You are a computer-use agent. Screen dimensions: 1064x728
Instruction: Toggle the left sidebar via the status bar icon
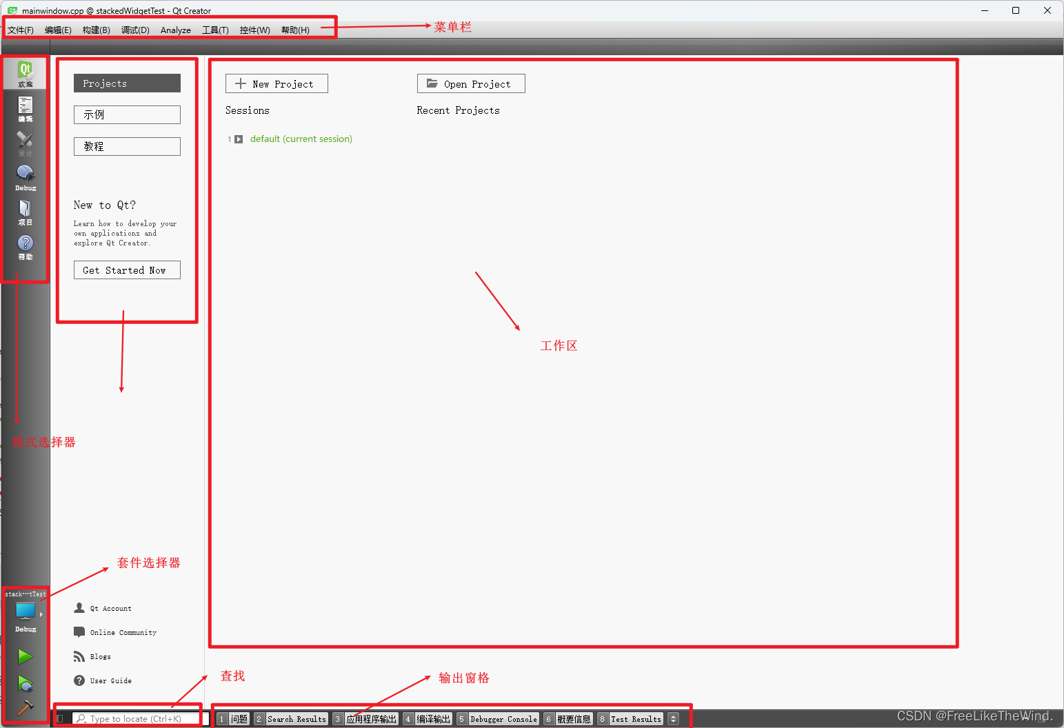pyautogui.click(x=61, y=719)
